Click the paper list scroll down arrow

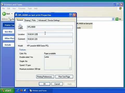click(x=70, y=68)
